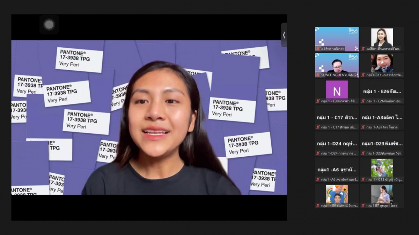
Task: Collapse the participant gallery with the side chevron
Action: [284, 35]
